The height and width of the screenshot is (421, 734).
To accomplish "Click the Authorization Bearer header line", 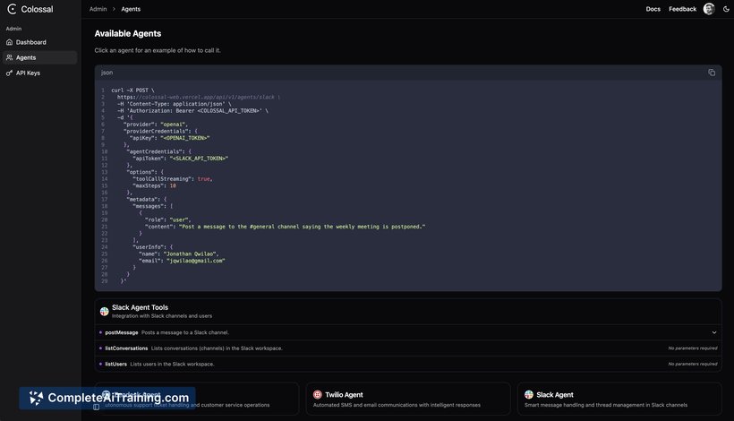I will [192, 111].
